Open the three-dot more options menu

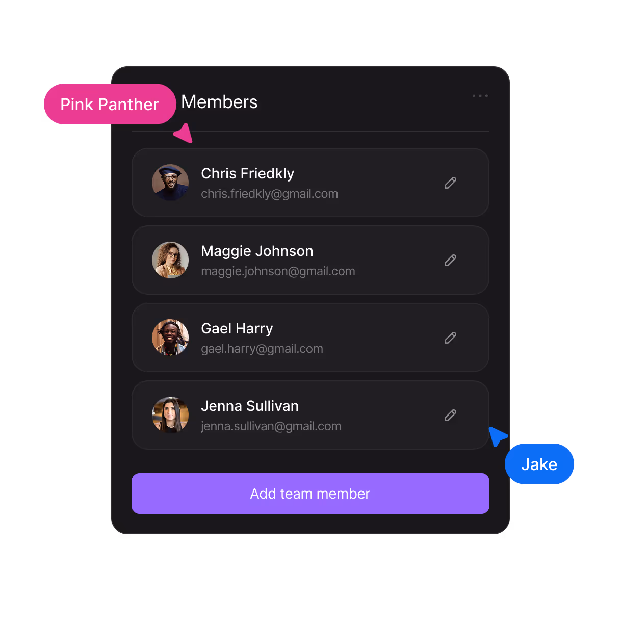click(480, 96)
